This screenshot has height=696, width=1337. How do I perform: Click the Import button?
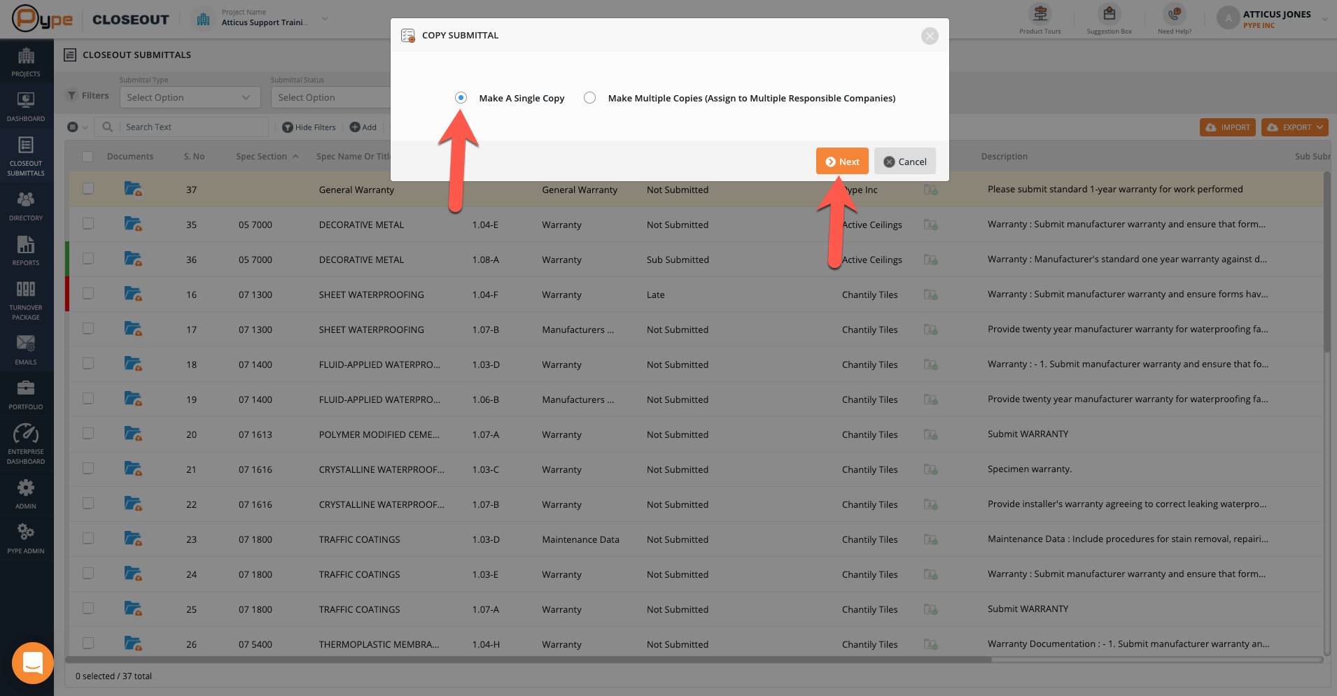point(1228,127)
